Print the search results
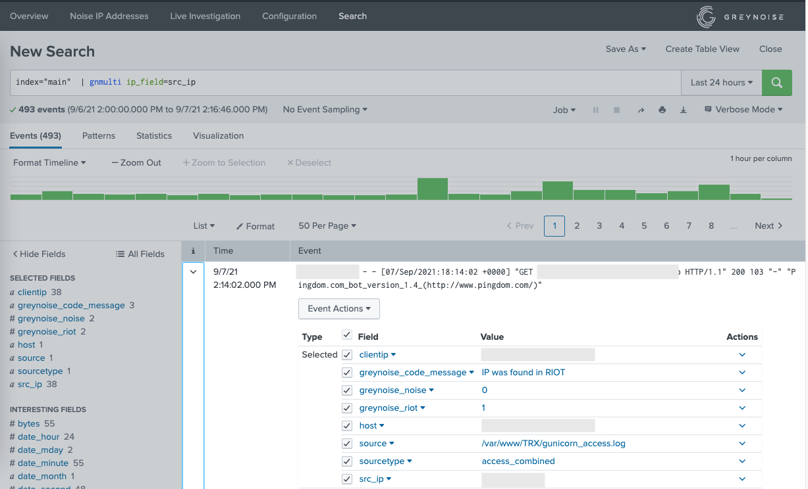This screenshot has height=489, width=808. 662,110
